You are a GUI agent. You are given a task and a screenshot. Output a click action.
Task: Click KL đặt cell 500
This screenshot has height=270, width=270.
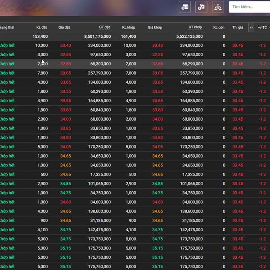tap(44, 175)
